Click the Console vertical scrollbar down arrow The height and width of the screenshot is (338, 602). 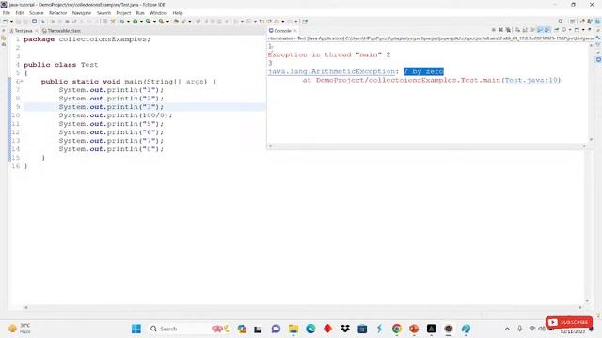pos(592,140)
